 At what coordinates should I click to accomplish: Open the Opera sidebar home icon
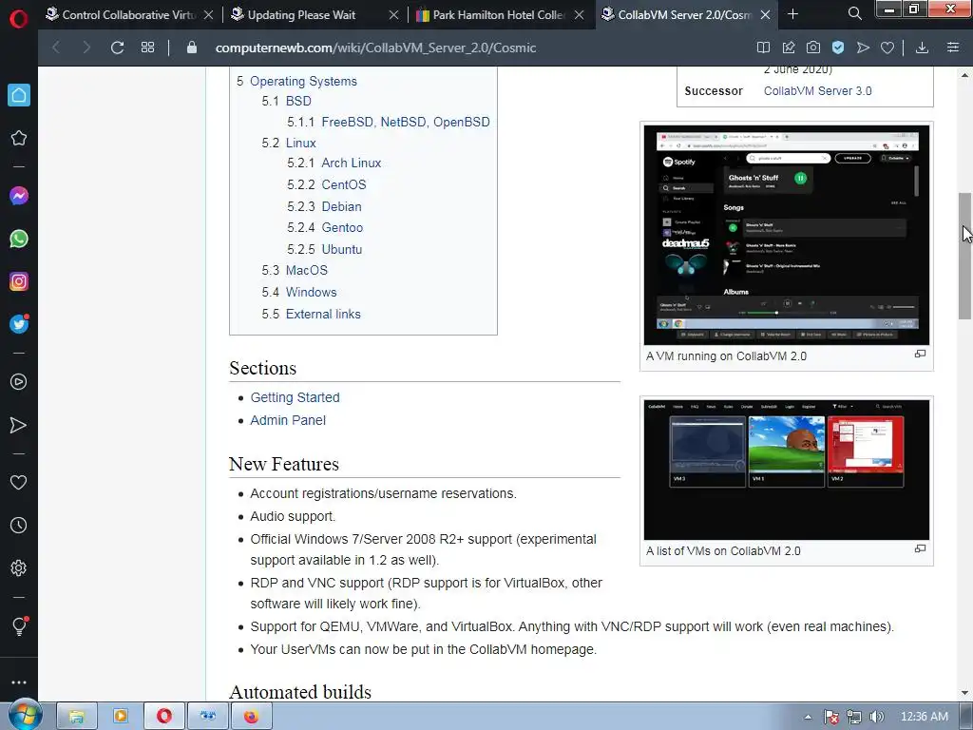(x=19, y=95)
